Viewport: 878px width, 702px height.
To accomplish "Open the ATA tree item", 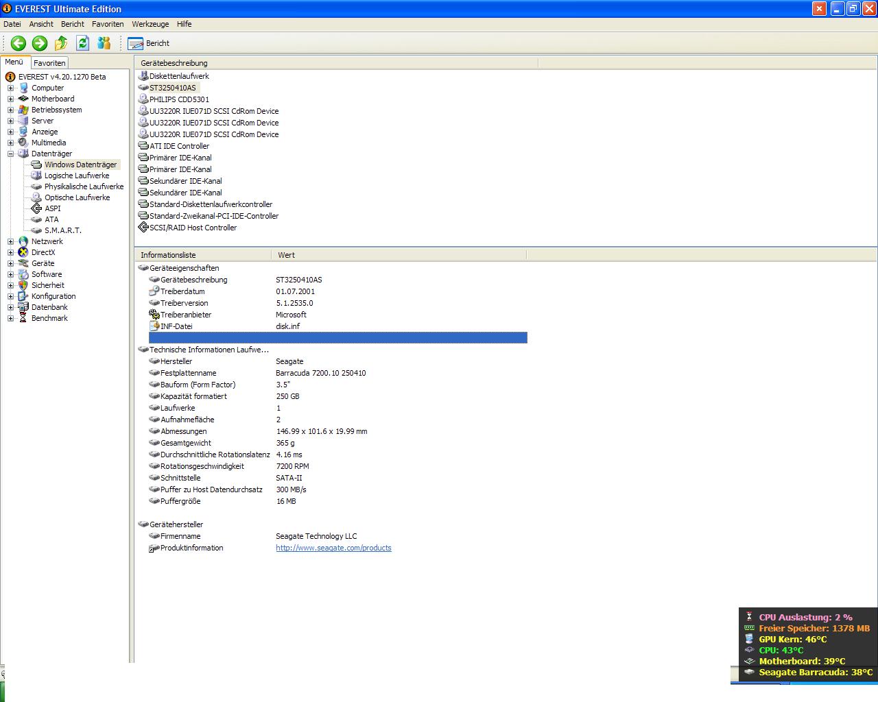I will pos(51,219).
